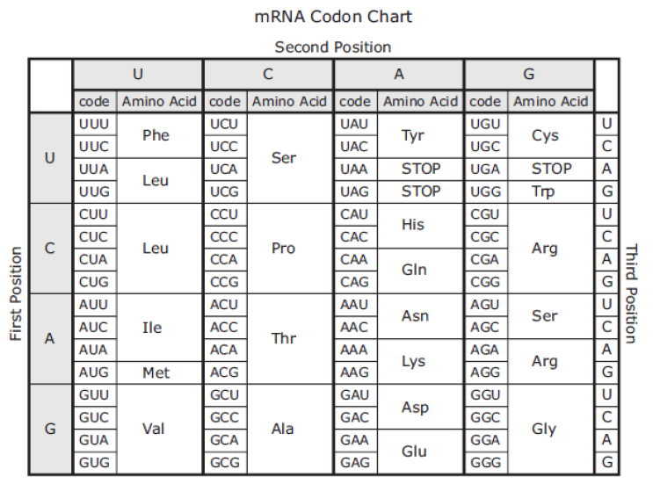
Task: Click the mRNA Codon Chart title
Action: pyautogui.click(x=333, y=17)
